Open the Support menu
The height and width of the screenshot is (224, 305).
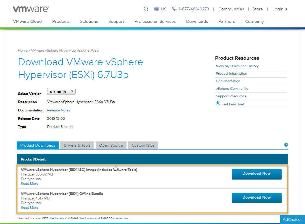116,21
